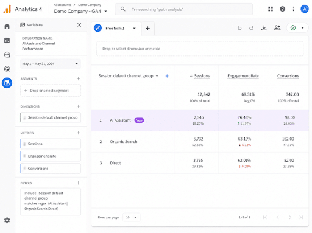
Task: Undo the last change
Action: 239,28
